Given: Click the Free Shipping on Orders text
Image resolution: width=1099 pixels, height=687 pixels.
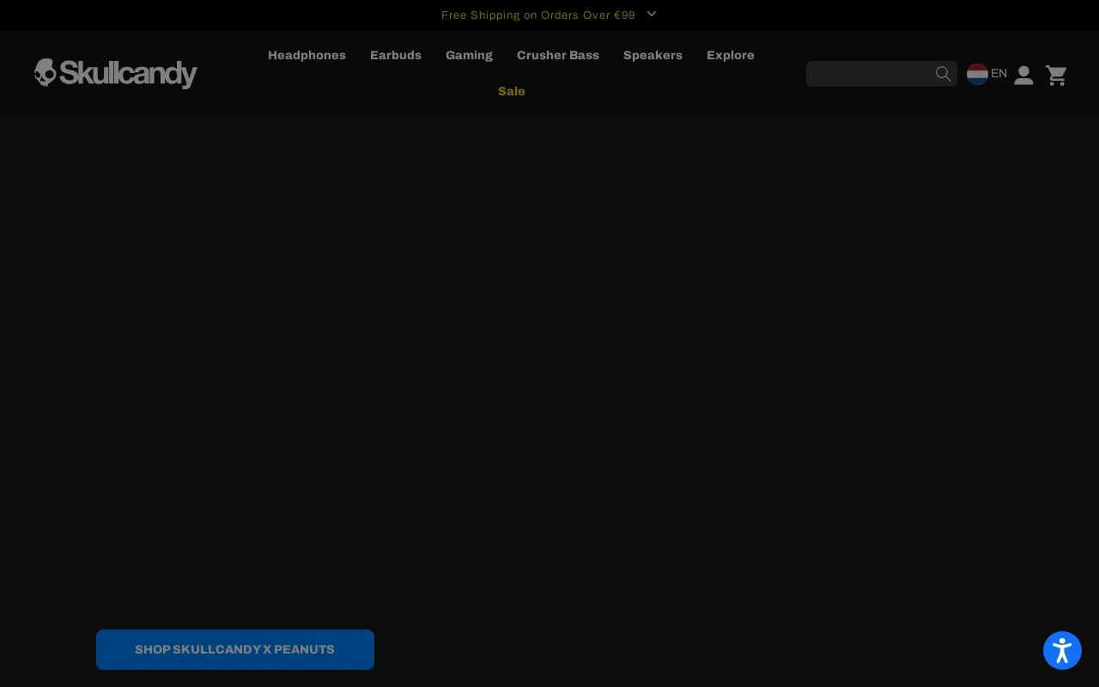Looking at the screenshot, I should pos(537,15).
